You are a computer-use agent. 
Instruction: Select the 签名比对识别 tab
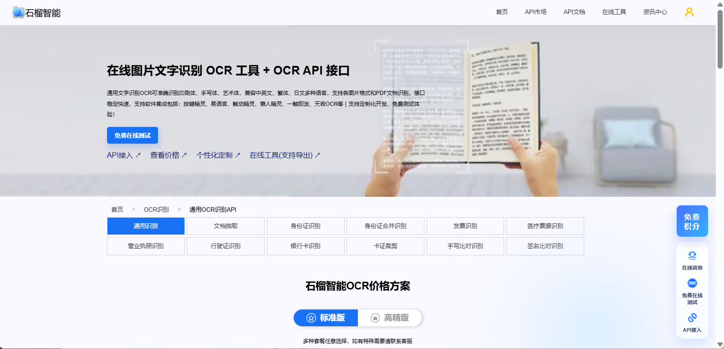coord(545,246)
